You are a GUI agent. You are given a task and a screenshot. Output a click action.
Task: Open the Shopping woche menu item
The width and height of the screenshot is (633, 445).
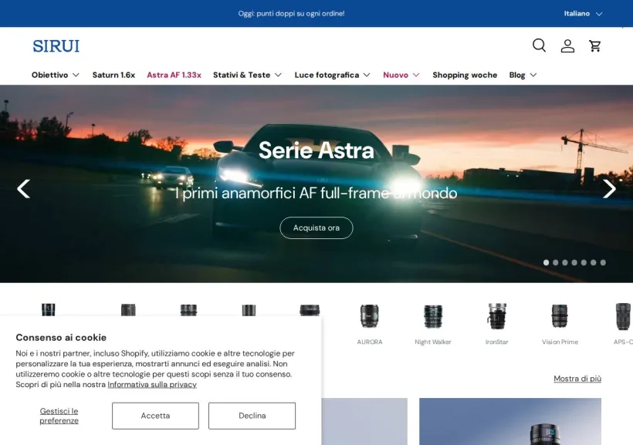(465, 75)
